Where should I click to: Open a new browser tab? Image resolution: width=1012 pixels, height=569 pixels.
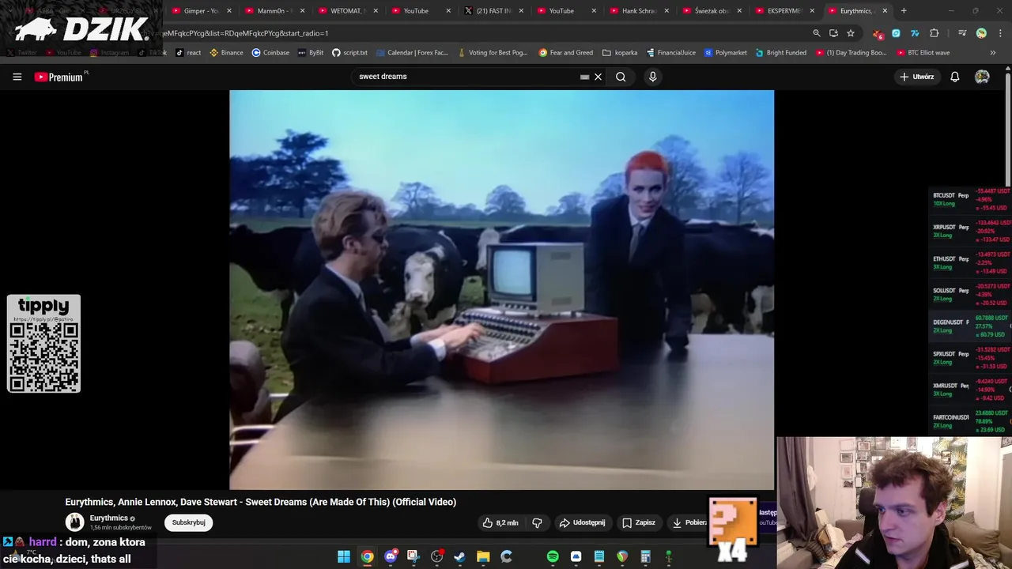tap(904, 11)
